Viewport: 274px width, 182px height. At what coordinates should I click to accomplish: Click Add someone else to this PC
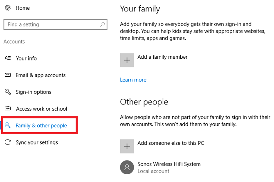coord(171,143)
